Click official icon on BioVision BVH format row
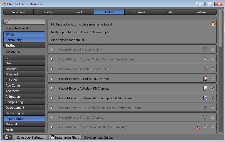225x142 pixels. pyautogui.click(x=205, y=98)
